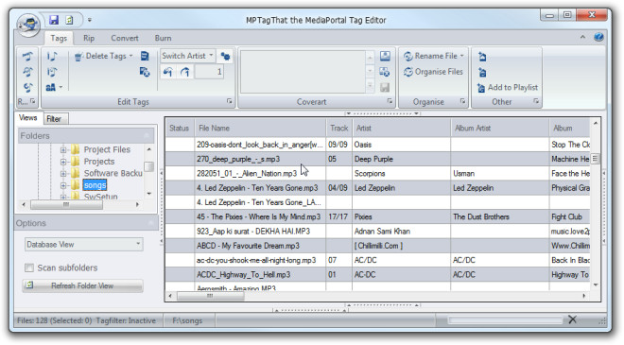Select the songs folder in the tree
The image size is (624, 345).
[95, 185]
